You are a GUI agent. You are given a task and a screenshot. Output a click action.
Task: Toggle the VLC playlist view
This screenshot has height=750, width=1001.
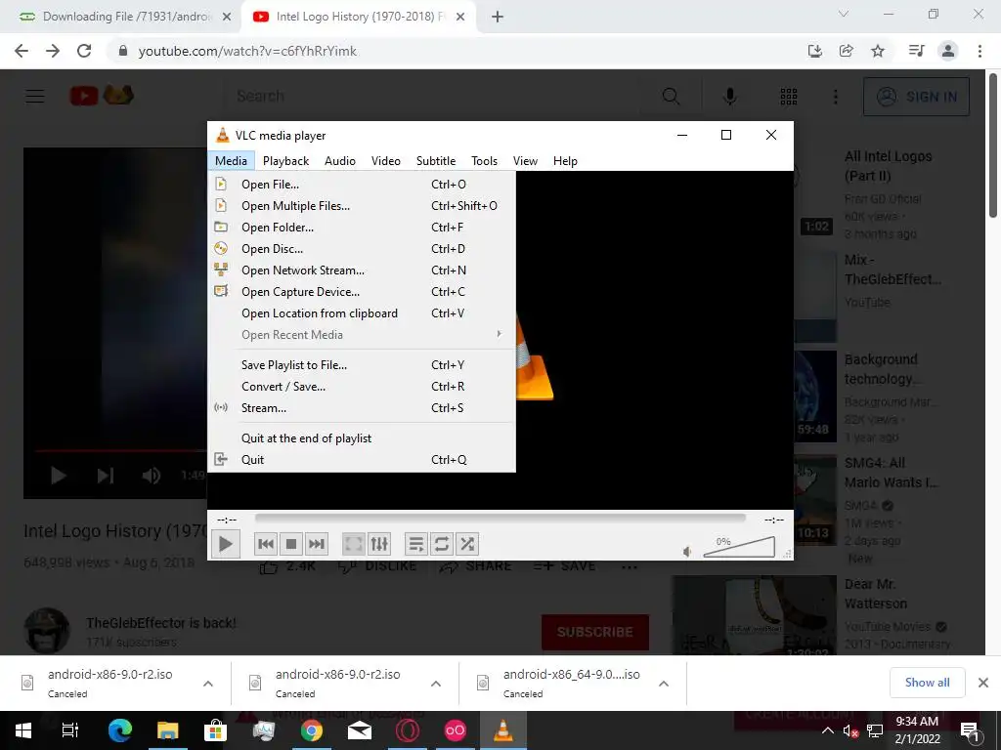(415, 544)
